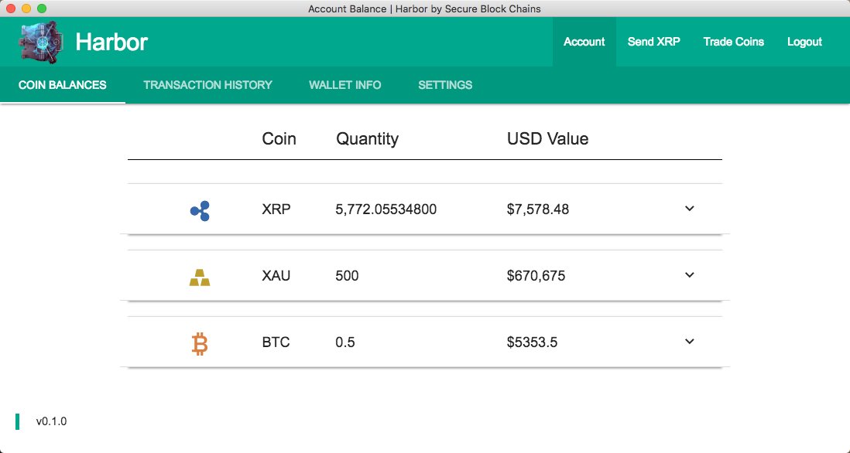Viewport: 850px width, 453px height.
Task: Expand the XAU row chevron
Action: (690, 275)
